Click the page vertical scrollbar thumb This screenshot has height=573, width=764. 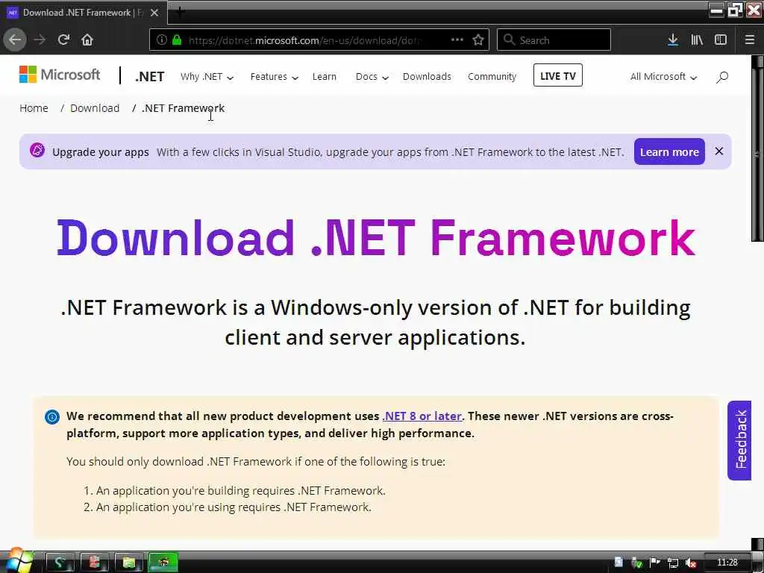click(757, 154)
